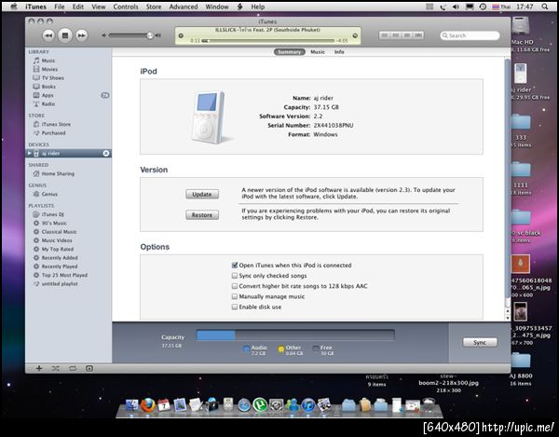Switch to the Info tab
559x437 pixels.
(339, 51)
